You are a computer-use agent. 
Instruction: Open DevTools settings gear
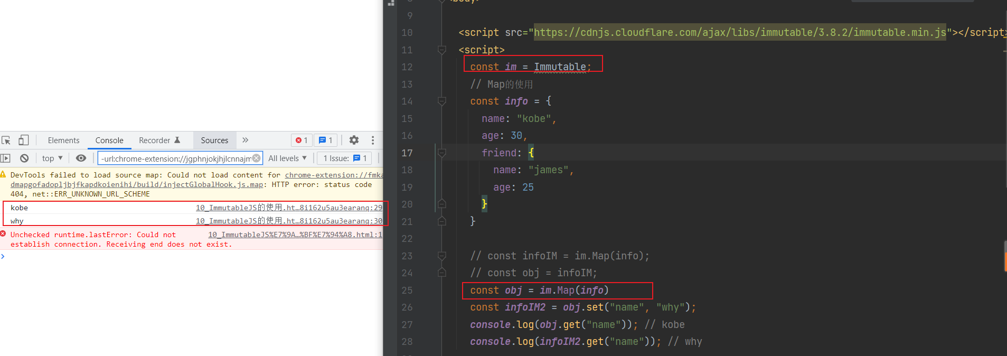(x=354, y=140)
